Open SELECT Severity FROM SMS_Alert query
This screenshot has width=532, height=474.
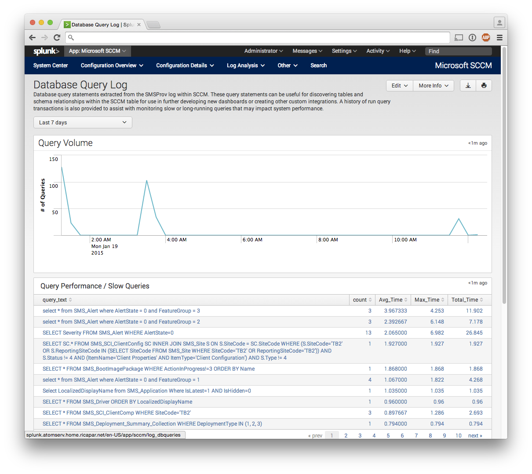click(108, 333)
